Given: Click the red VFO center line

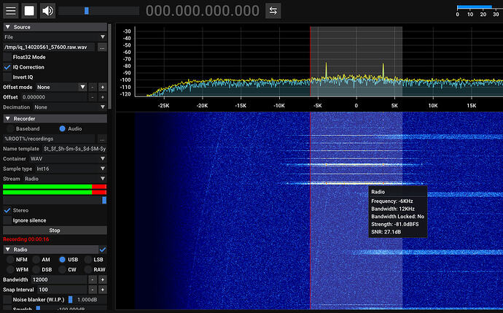Looking at the screenshot, I should 311,167.
